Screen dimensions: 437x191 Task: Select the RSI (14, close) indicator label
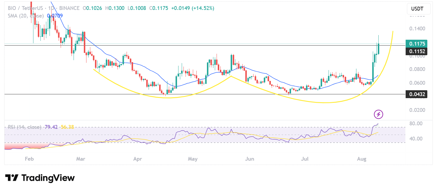pyautogui.click(x=24, y=127)
